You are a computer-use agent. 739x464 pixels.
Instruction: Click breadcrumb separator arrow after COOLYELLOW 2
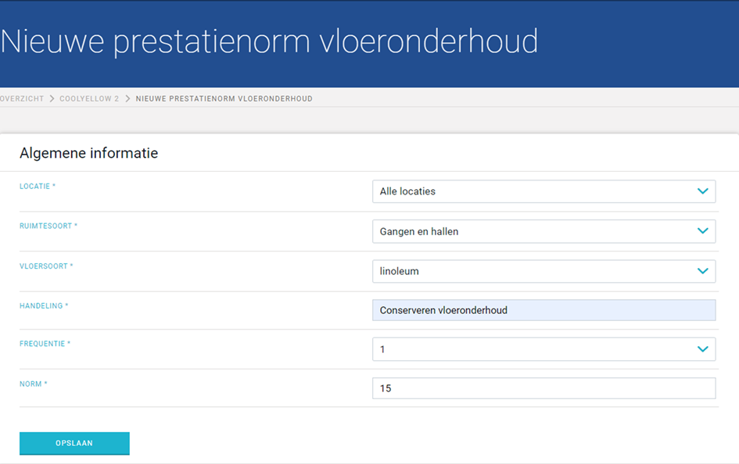tap(127, 99)
